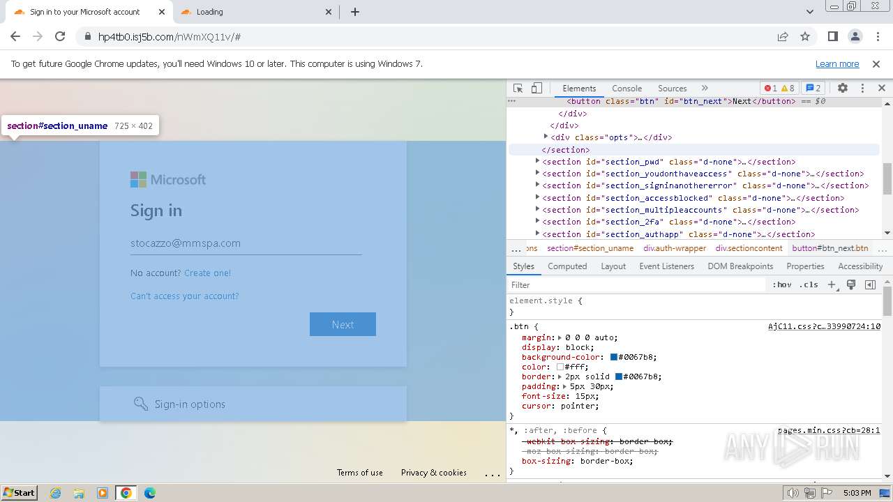Open the Chrome profile avatar
The height and width of the screenshot is (502, 893).
coord(855,36)
